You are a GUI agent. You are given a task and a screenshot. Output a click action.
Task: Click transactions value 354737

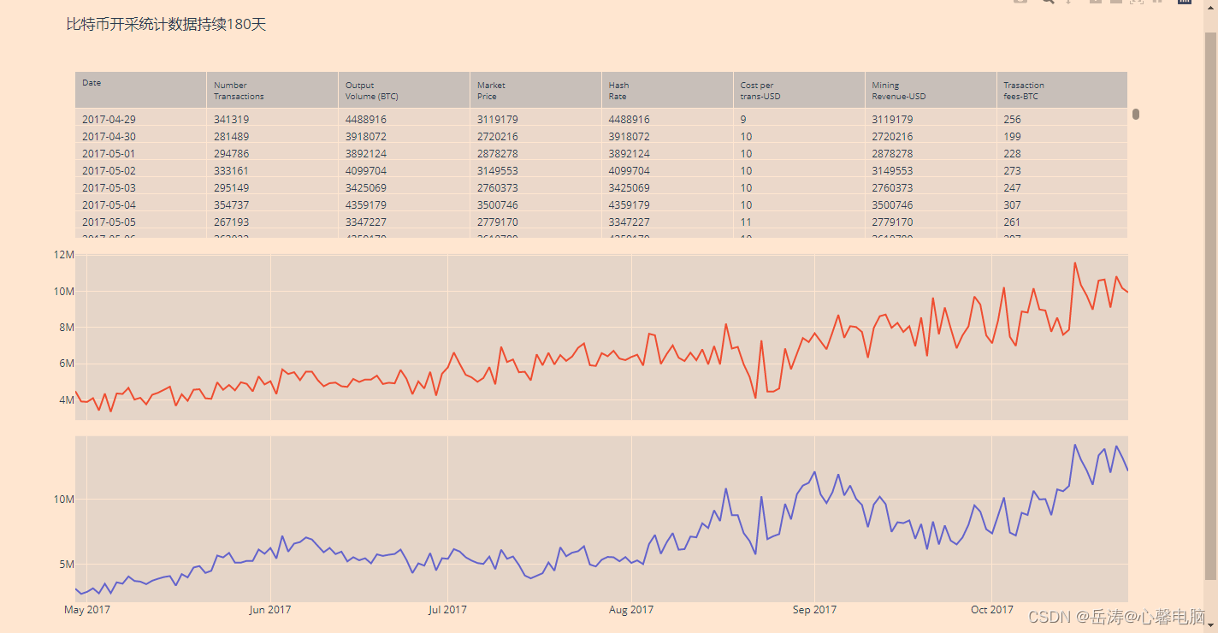[x=231, y=205]
